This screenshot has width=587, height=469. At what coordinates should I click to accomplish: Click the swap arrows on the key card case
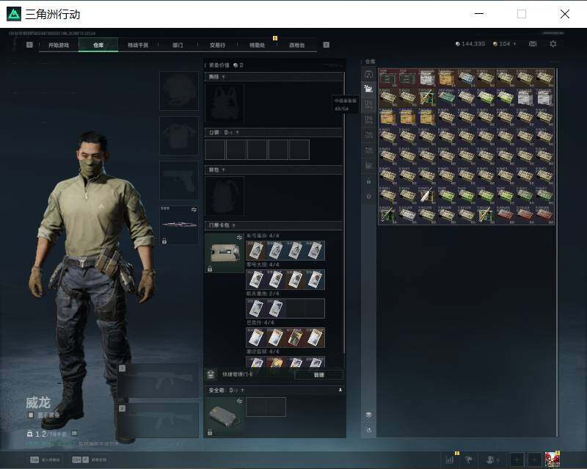pyautogui.click(x=239, y=238)
